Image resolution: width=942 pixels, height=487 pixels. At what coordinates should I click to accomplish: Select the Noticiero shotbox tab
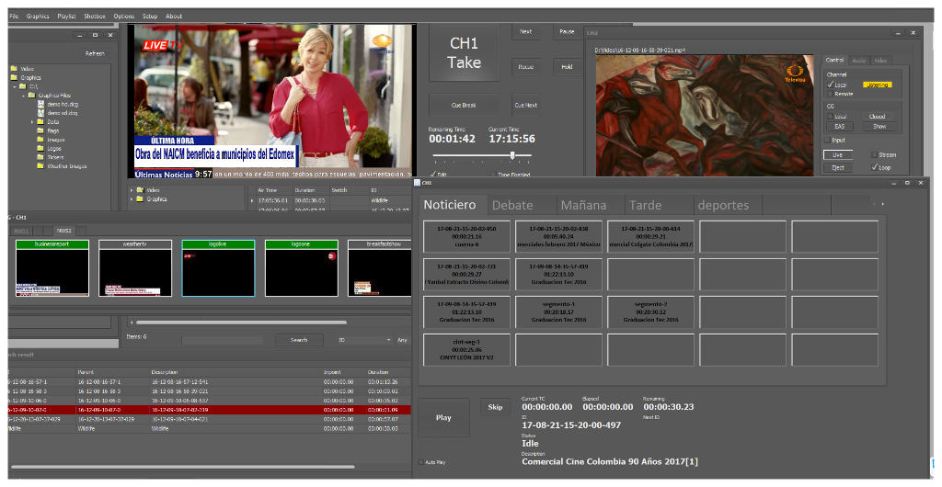[453, 205]
